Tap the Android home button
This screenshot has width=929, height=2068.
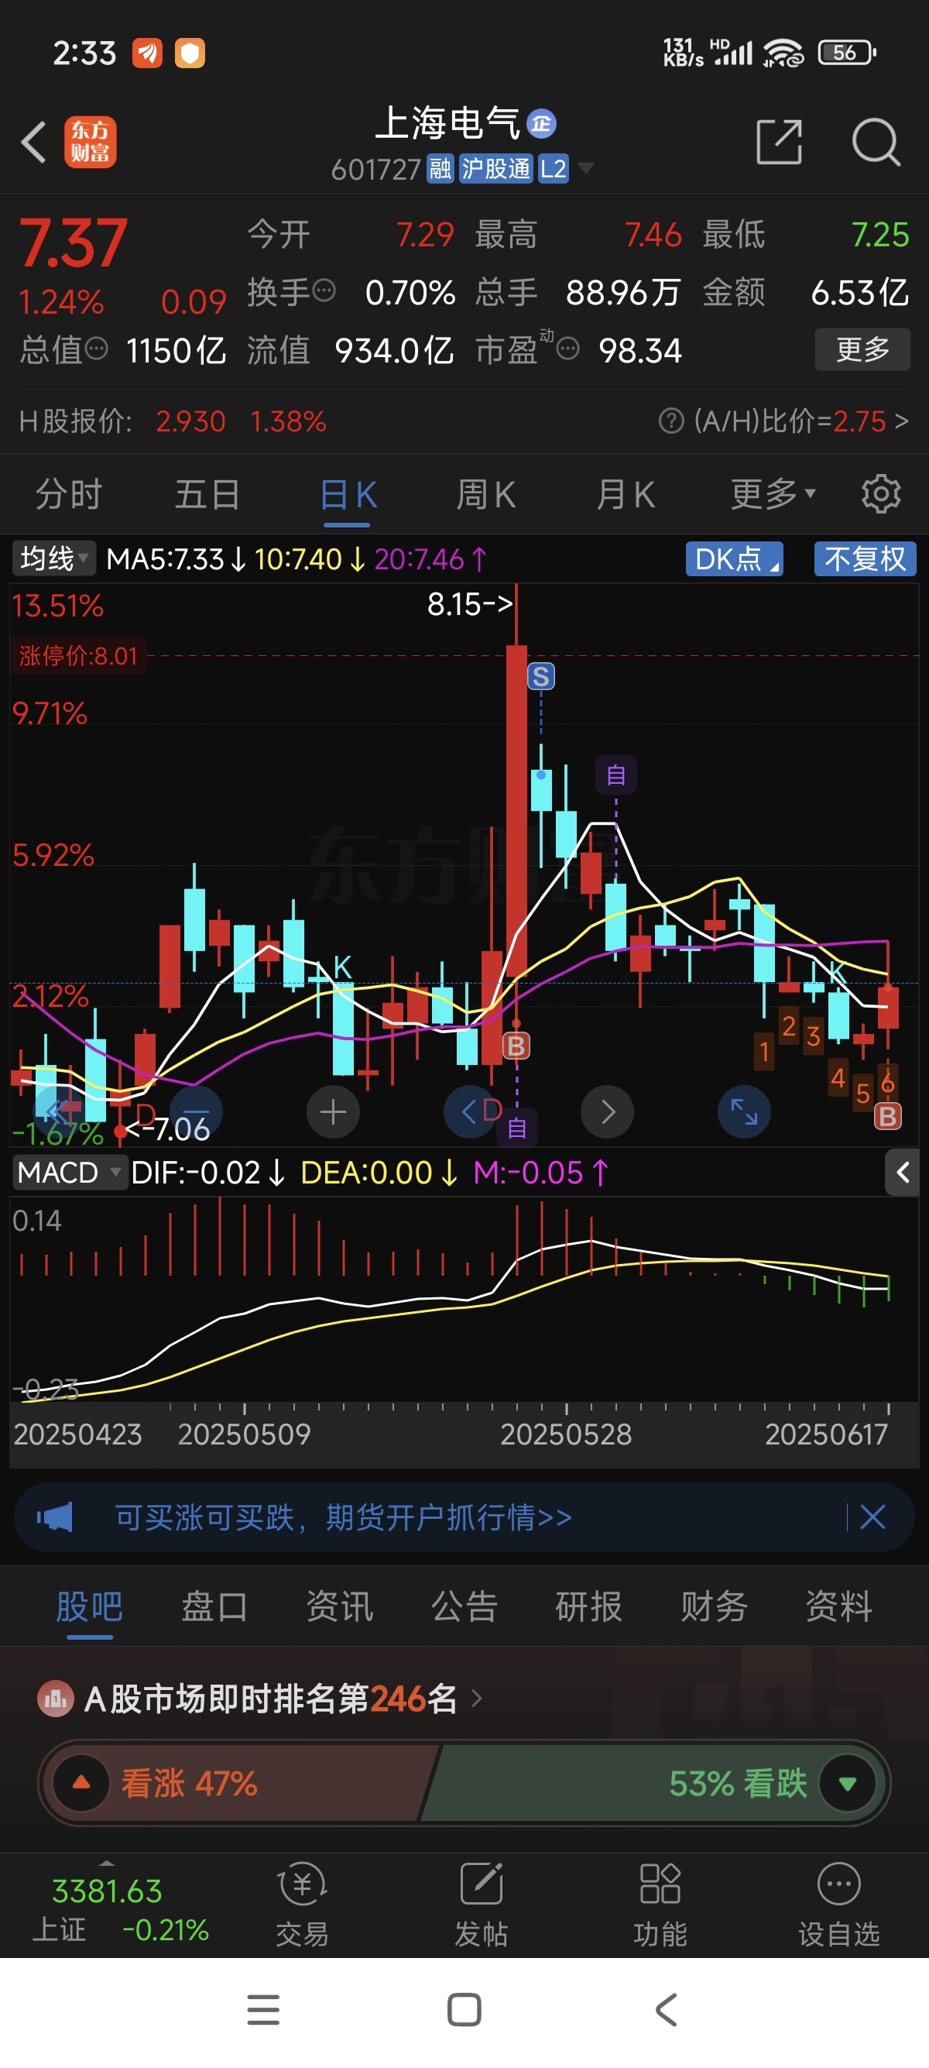pyautogui.click(x=464, y=2008)
